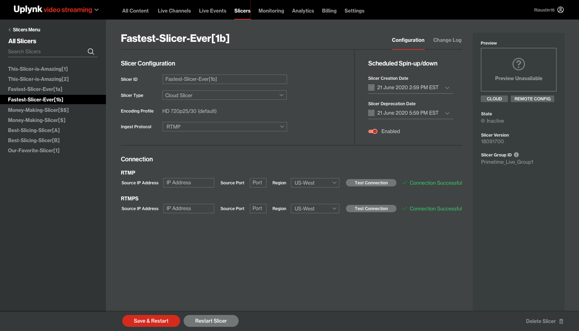This screenshot has width=579, height=331.
Task: Open the RTMPS Region dropdown
Action: [315, 209]
